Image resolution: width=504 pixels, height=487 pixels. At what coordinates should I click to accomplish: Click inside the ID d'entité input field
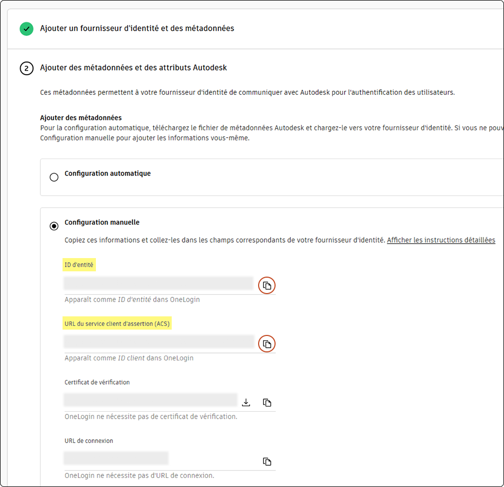pos(158,285)
